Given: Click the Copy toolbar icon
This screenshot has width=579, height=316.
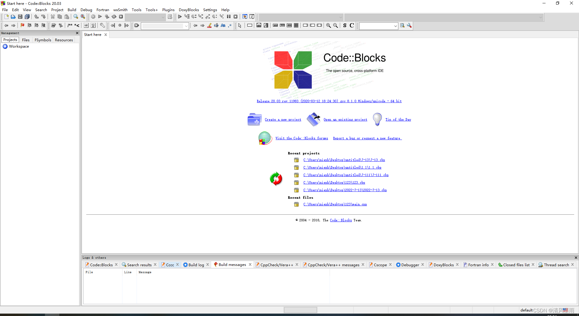Looking at the screenshot, I should point(60,17).
